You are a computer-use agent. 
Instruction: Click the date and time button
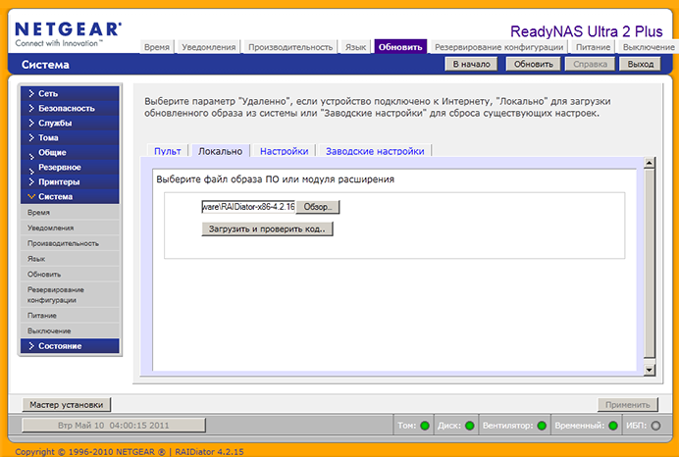[x=114, y=425]
